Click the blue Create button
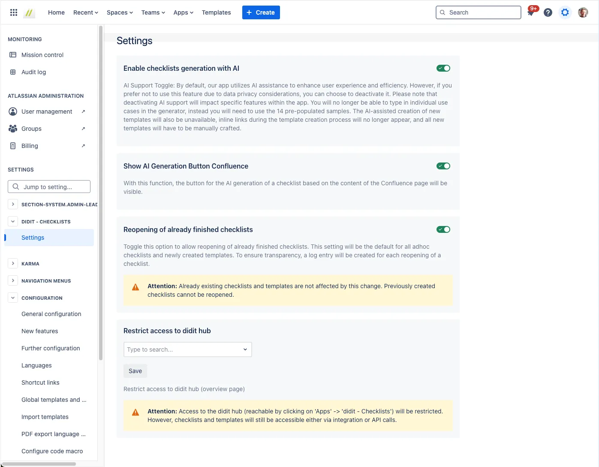599x467 pixels. coord(261,12)
